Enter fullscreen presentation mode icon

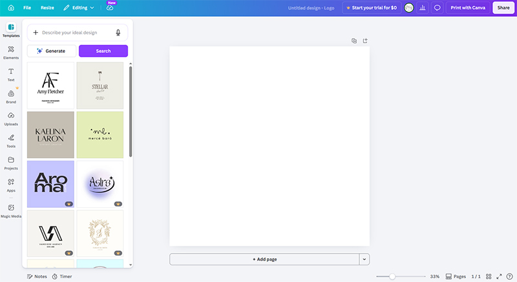499,276
